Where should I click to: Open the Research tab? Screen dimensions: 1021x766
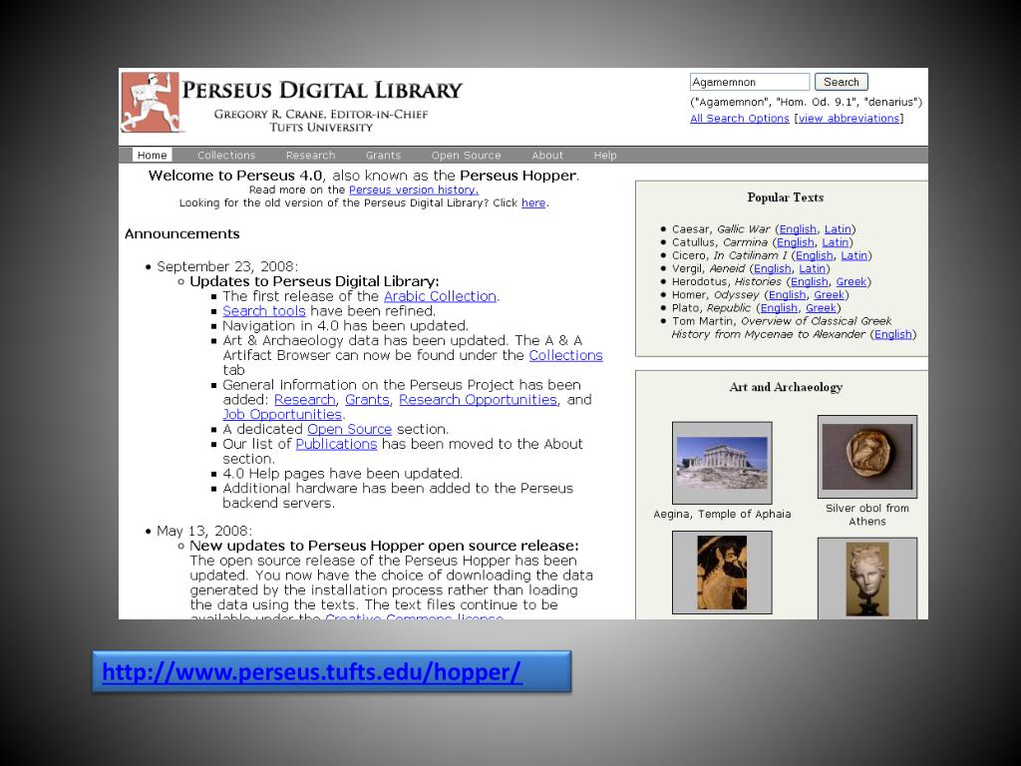point(310,155)
